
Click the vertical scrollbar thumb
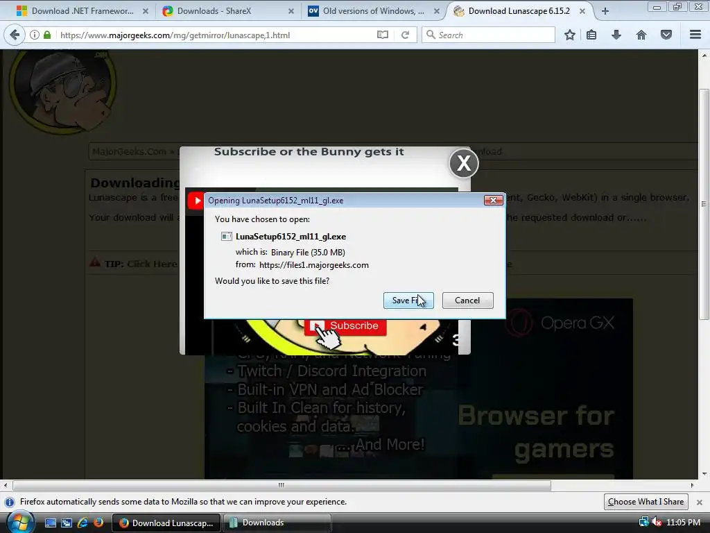pos(704,204)
